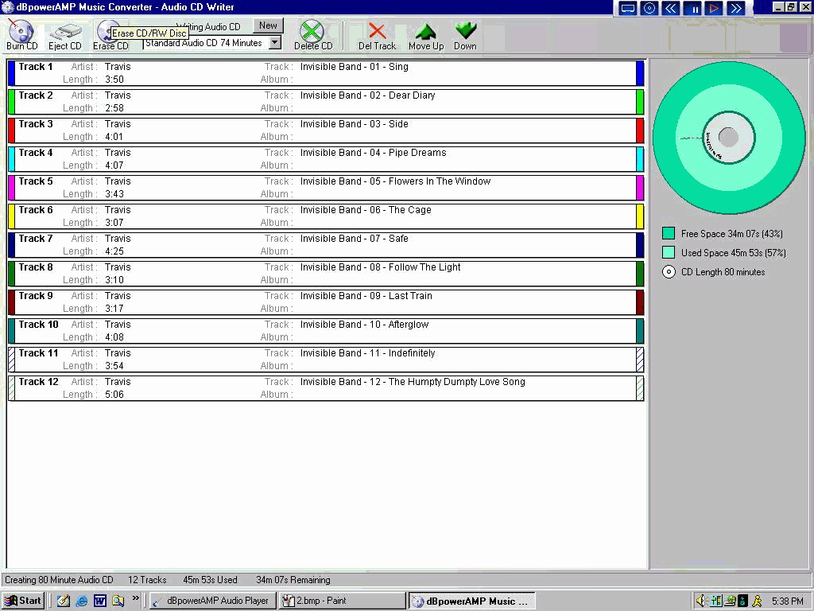Click the Used Space 45m 53s (57%) label
This screenshot has width=814, height=611.
point(734,253)
